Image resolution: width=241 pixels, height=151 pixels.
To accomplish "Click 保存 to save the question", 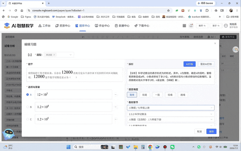I will click(211, 131).
